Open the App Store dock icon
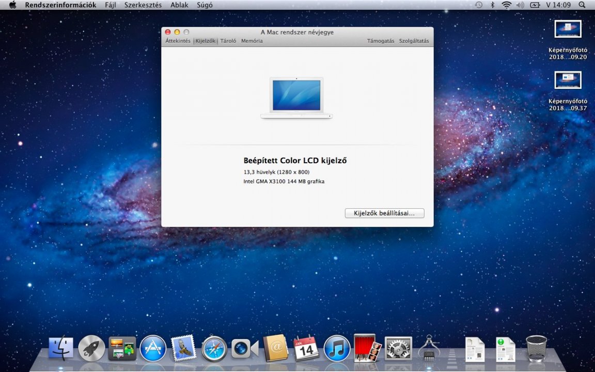Viewport: 595px width, 372px height. pyautogui.click(x=153, y=348)
